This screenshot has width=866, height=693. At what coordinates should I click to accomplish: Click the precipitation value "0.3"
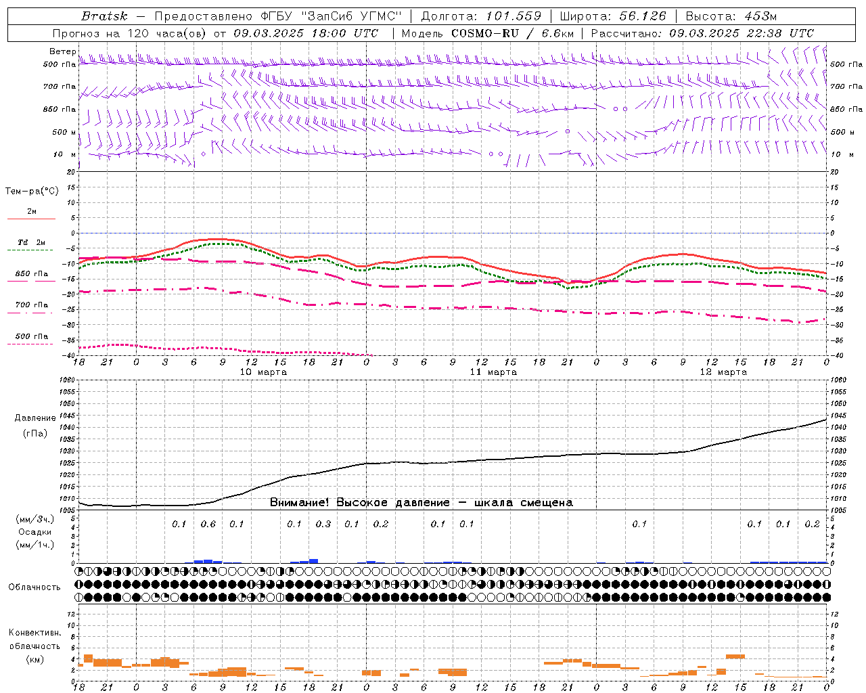(x=323, y=524)
